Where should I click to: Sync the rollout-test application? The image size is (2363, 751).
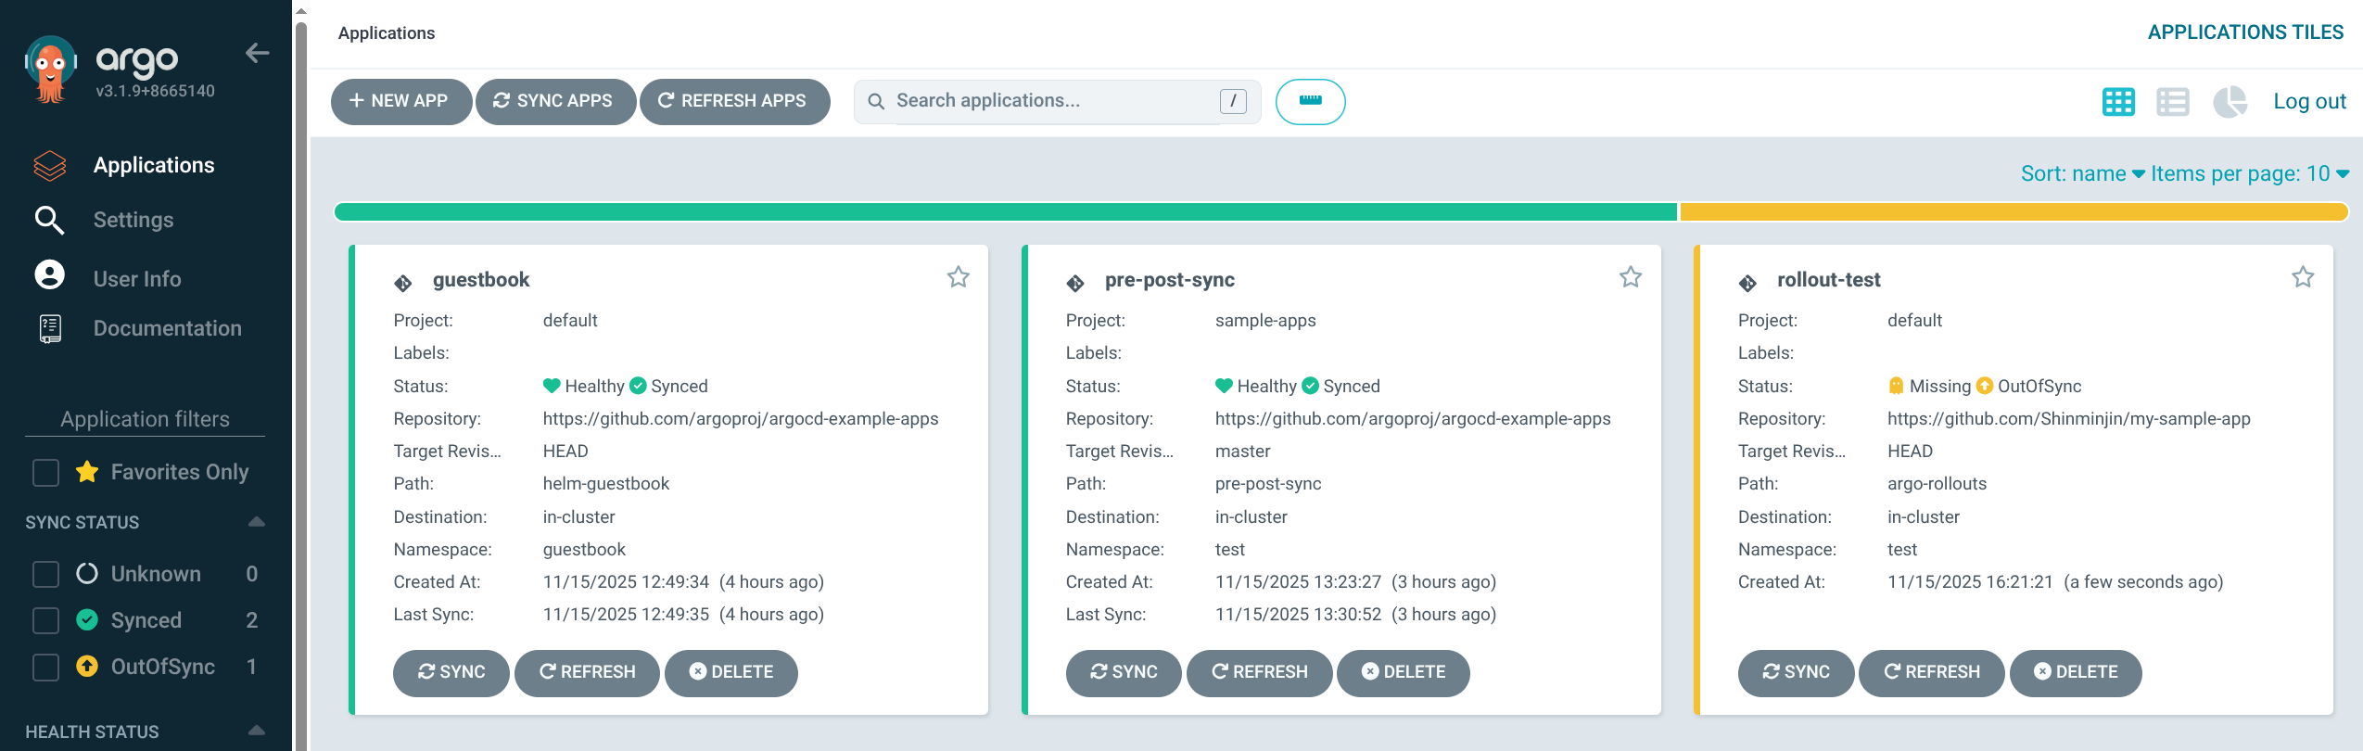pos(1796,672)
